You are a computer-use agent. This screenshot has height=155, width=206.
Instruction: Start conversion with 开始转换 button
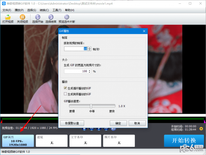[183, 141]
